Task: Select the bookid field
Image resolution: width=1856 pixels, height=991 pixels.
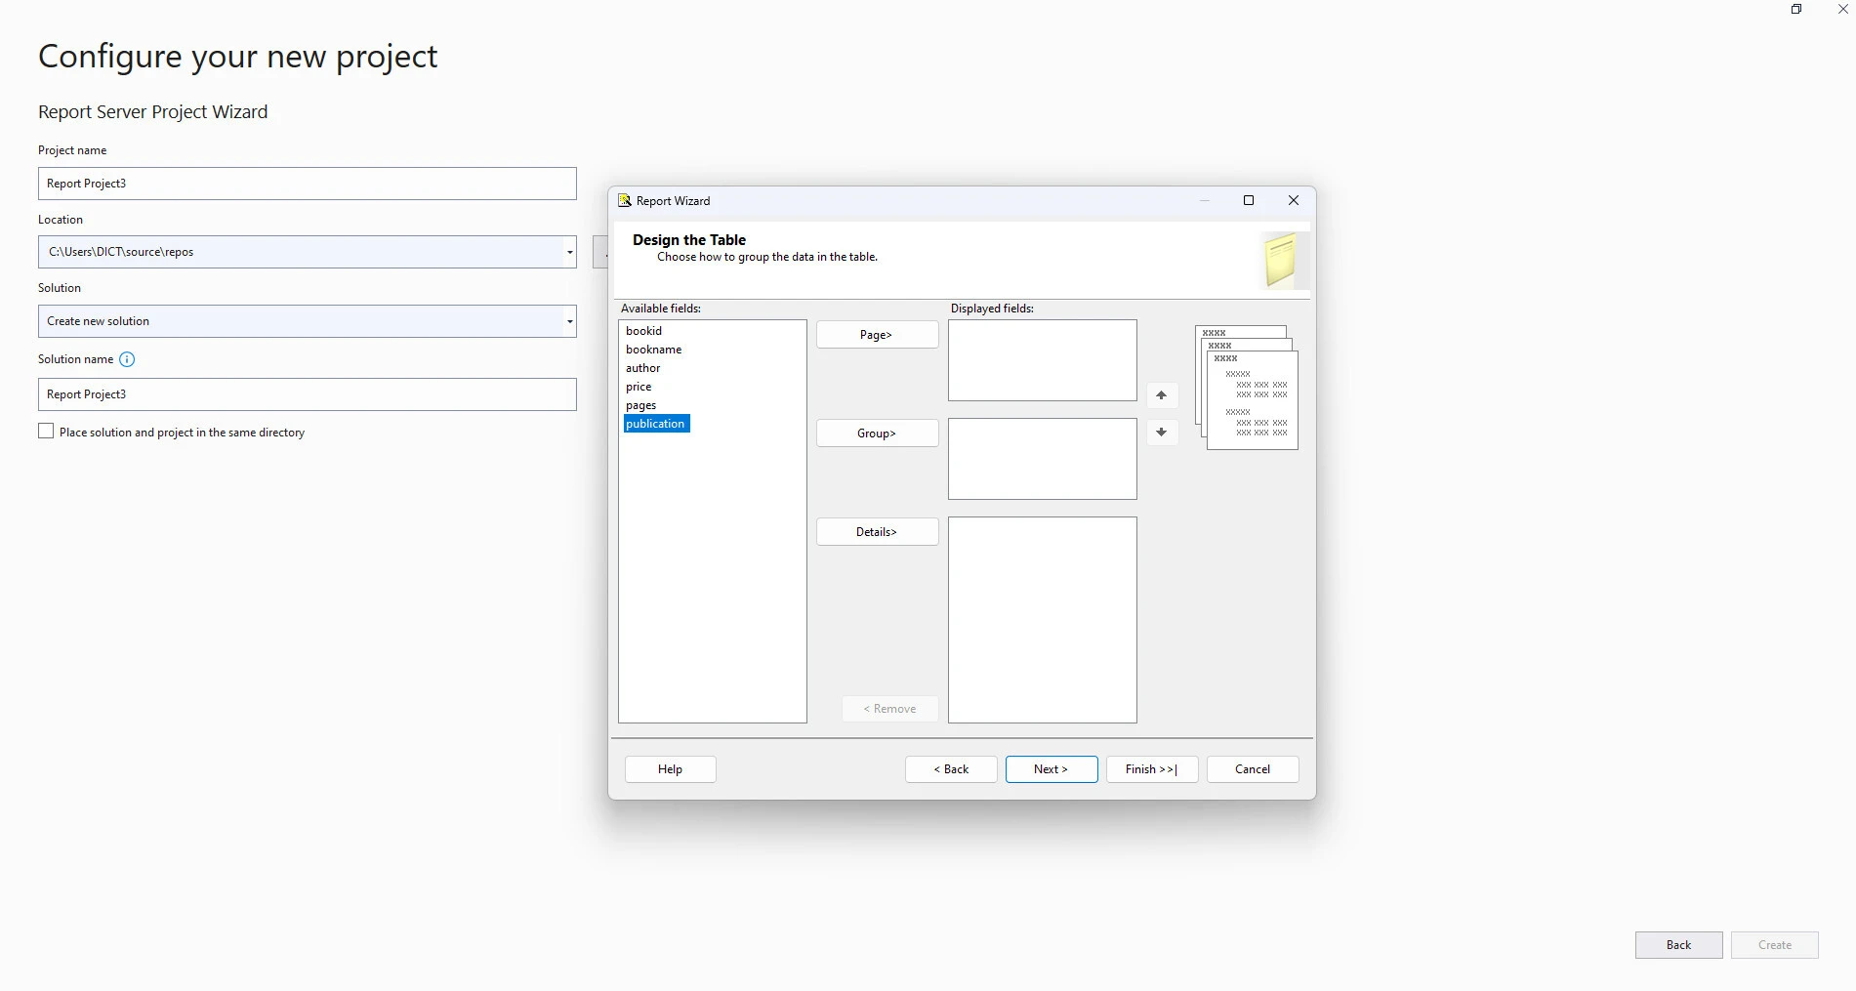Action: coord(643,331)
